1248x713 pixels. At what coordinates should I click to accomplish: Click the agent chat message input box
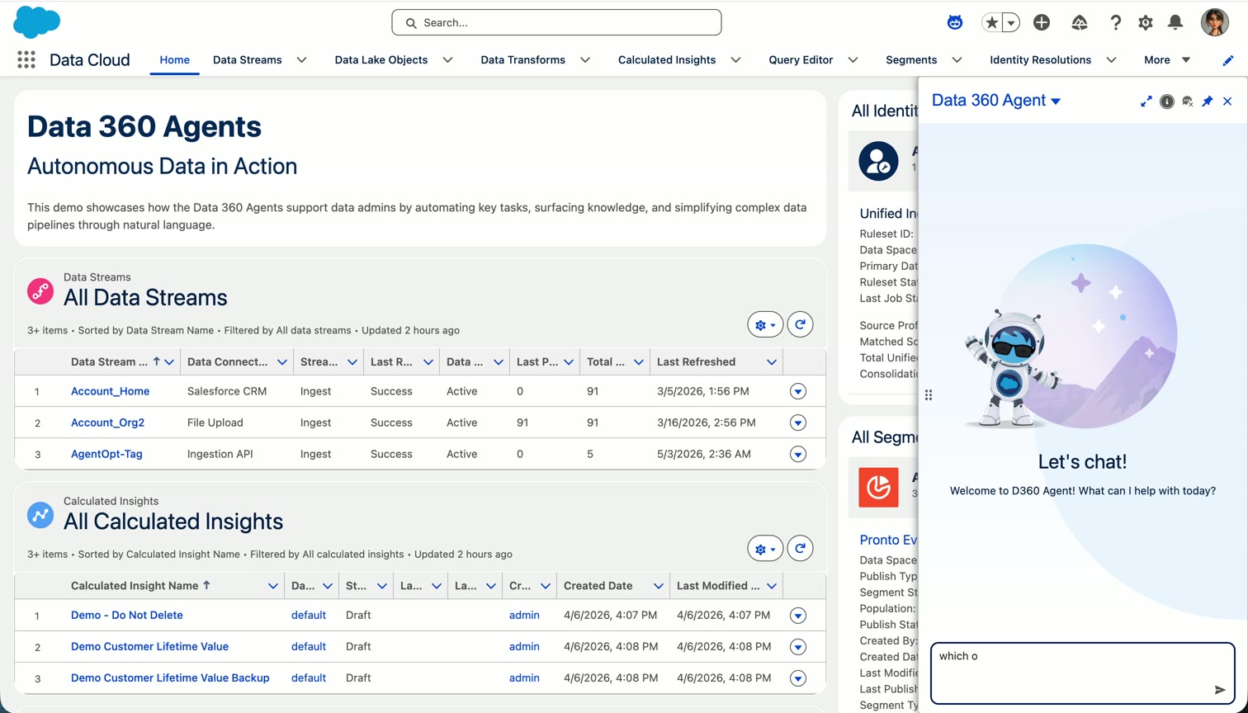(1082, 673)
